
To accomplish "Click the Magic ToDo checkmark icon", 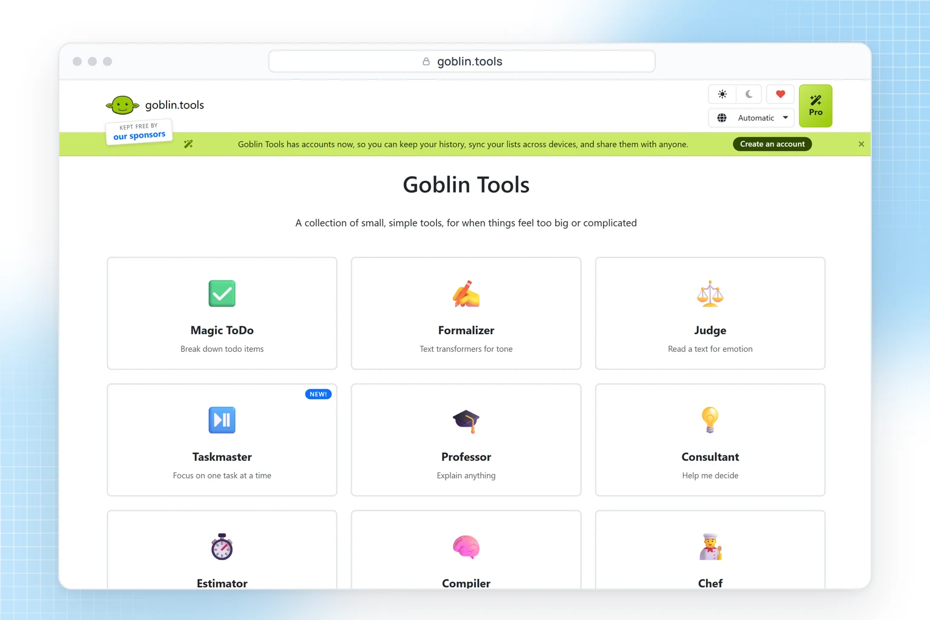I will tap(222, 294).
